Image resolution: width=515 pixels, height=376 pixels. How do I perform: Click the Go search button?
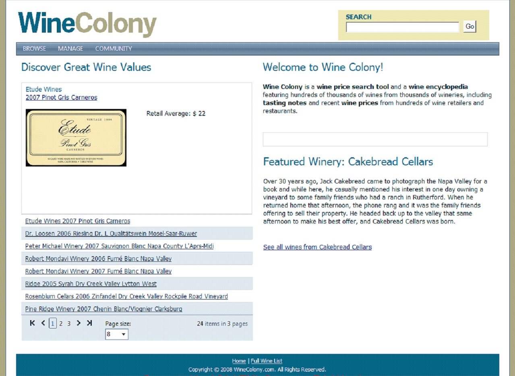(x=469, y=27)
